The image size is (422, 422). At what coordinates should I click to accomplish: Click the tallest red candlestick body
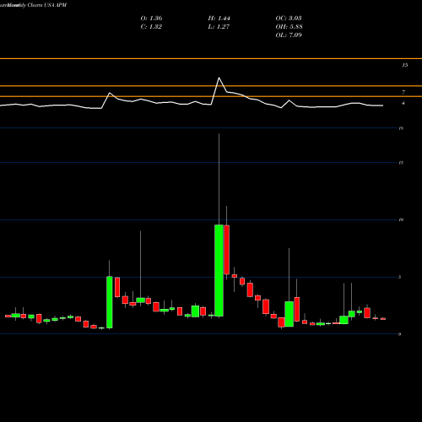point(226,250)
